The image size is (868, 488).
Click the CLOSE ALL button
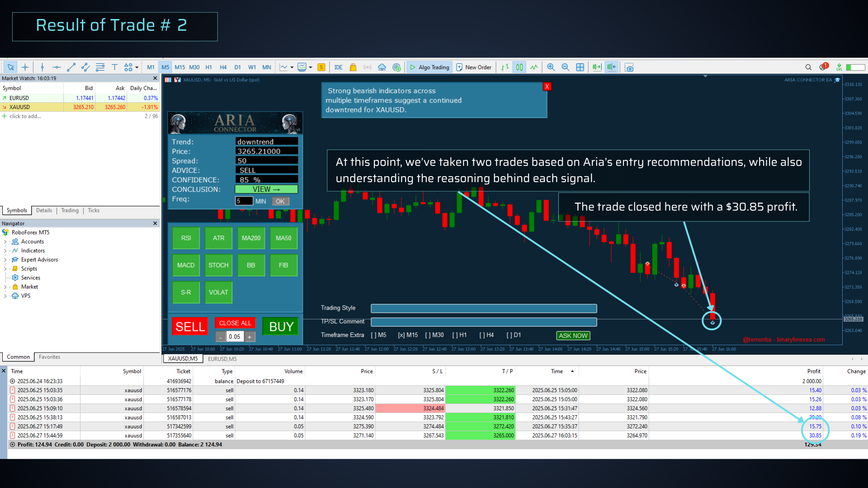click(235, 323)
